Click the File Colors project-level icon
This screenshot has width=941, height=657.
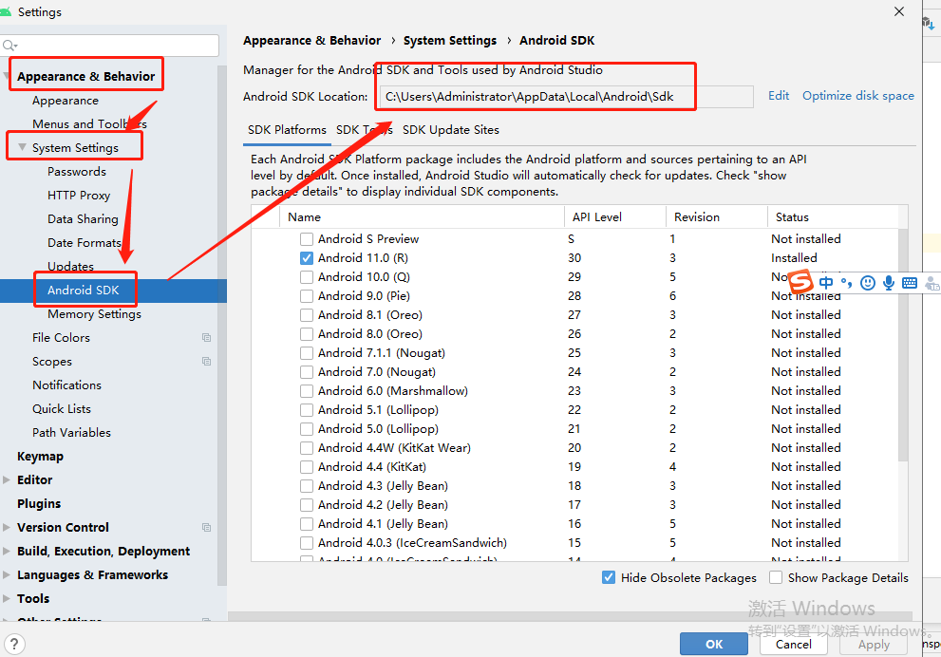pyautogui.click(x=206, y=338)
